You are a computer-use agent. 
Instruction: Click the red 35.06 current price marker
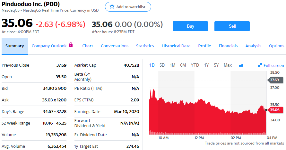[274, 110]
